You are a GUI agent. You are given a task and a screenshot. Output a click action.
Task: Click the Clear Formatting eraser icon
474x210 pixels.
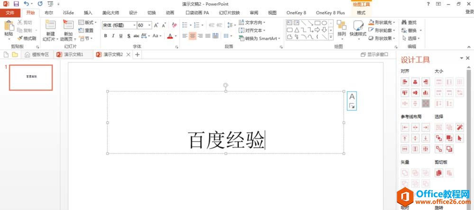click(174, 25)
